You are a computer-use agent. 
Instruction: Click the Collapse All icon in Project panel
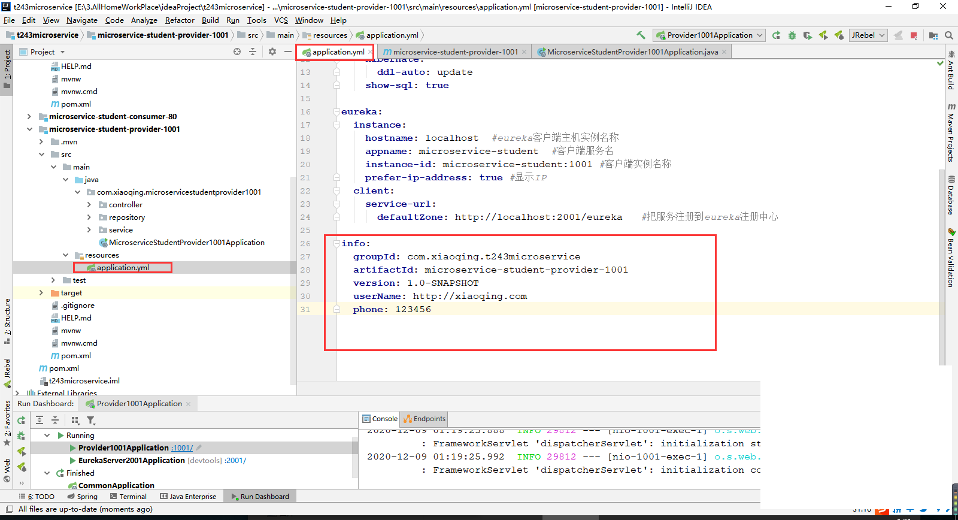(253, 52)
